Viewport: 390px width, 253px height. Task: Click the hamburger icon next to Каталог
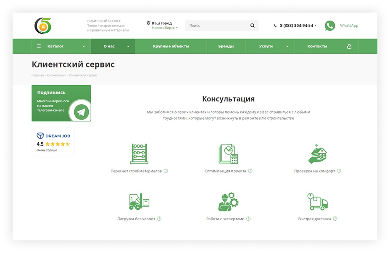coord(39,46)
